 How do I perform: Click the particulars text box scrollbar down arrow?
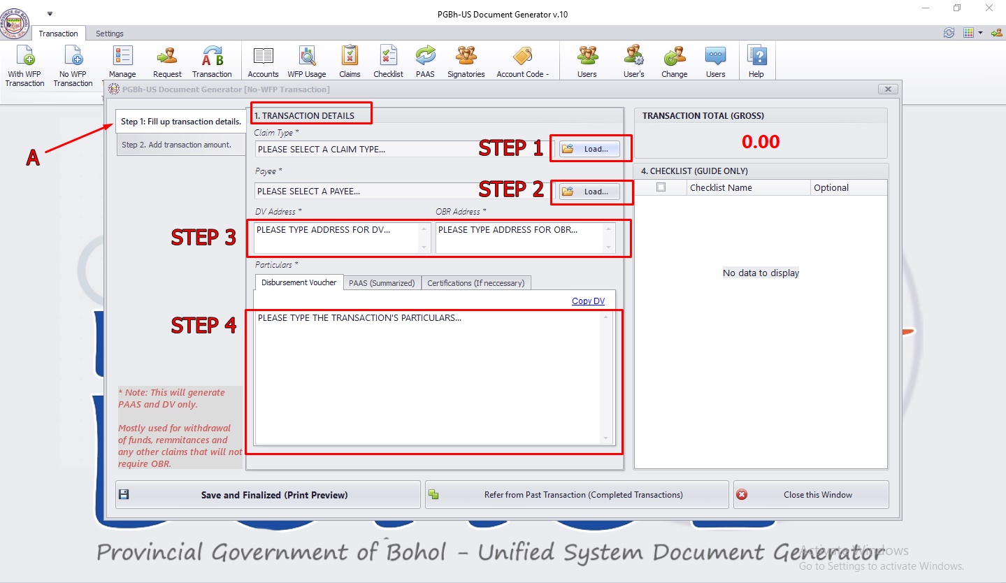[x=606, y=438]
